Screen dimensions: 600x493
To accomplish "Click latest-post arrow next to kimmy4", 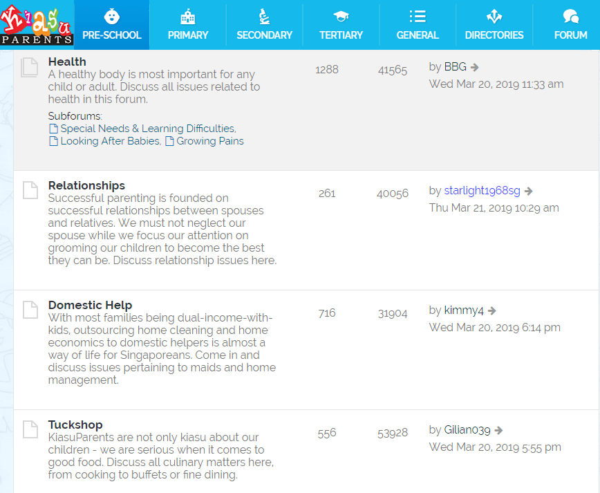I will coord(492,311).
